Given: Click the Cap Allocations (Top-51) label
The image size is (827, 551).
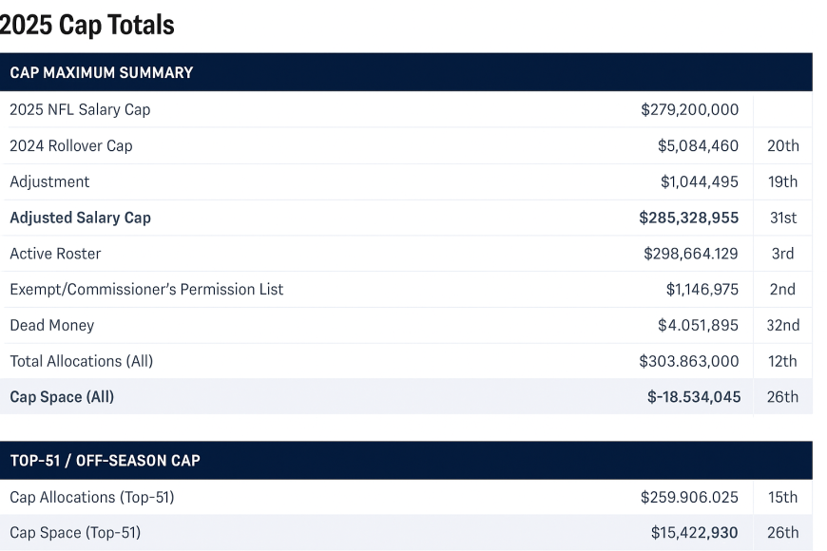Looking at the screenshot, I should 92,497.
